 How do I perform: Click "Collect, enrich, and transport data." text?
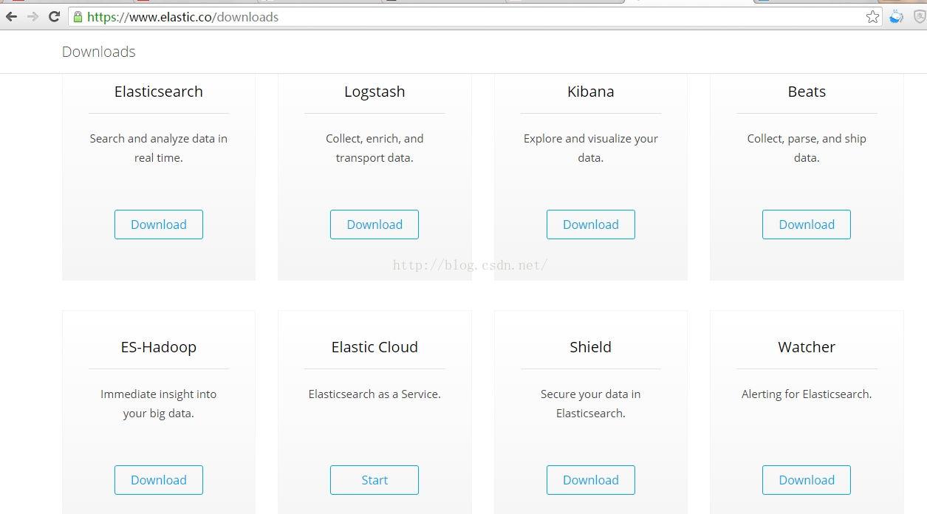pos(374,148)
